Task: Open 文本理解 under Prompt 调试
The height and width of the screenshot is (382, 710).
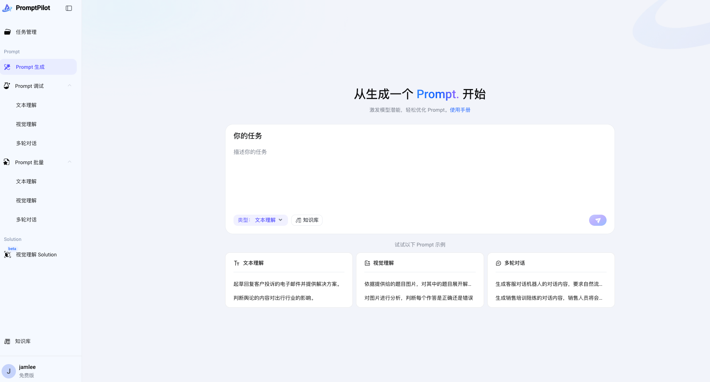Action: [x=26, y=105]
